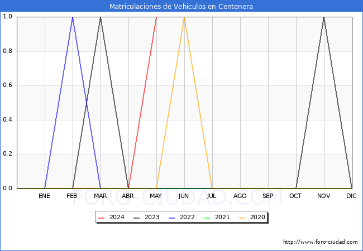
Task: Click the red 2024 peak at MAY
Action: (156, 17)
